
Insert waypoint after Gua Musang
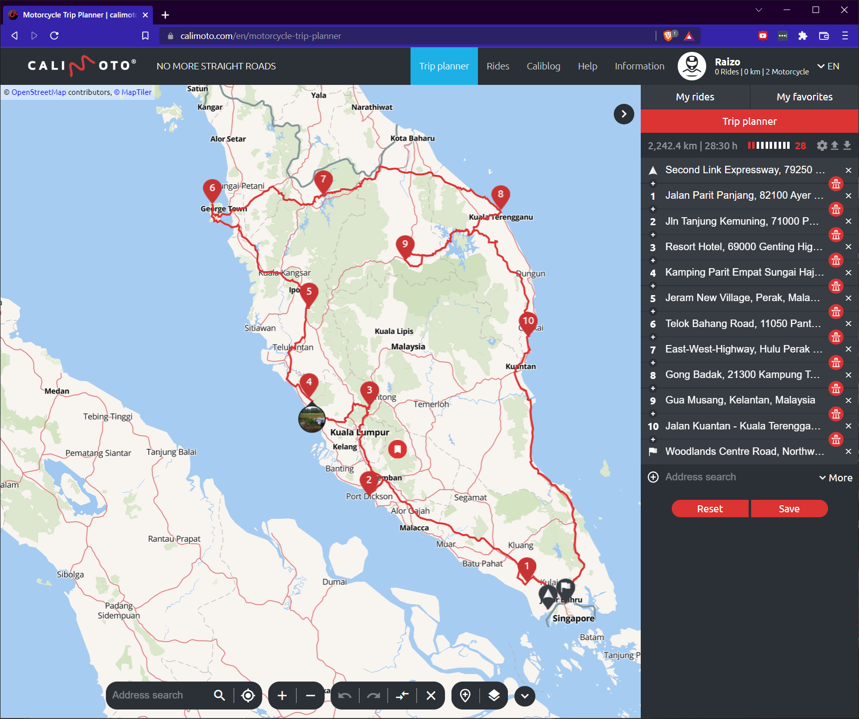tap(653, 413)
